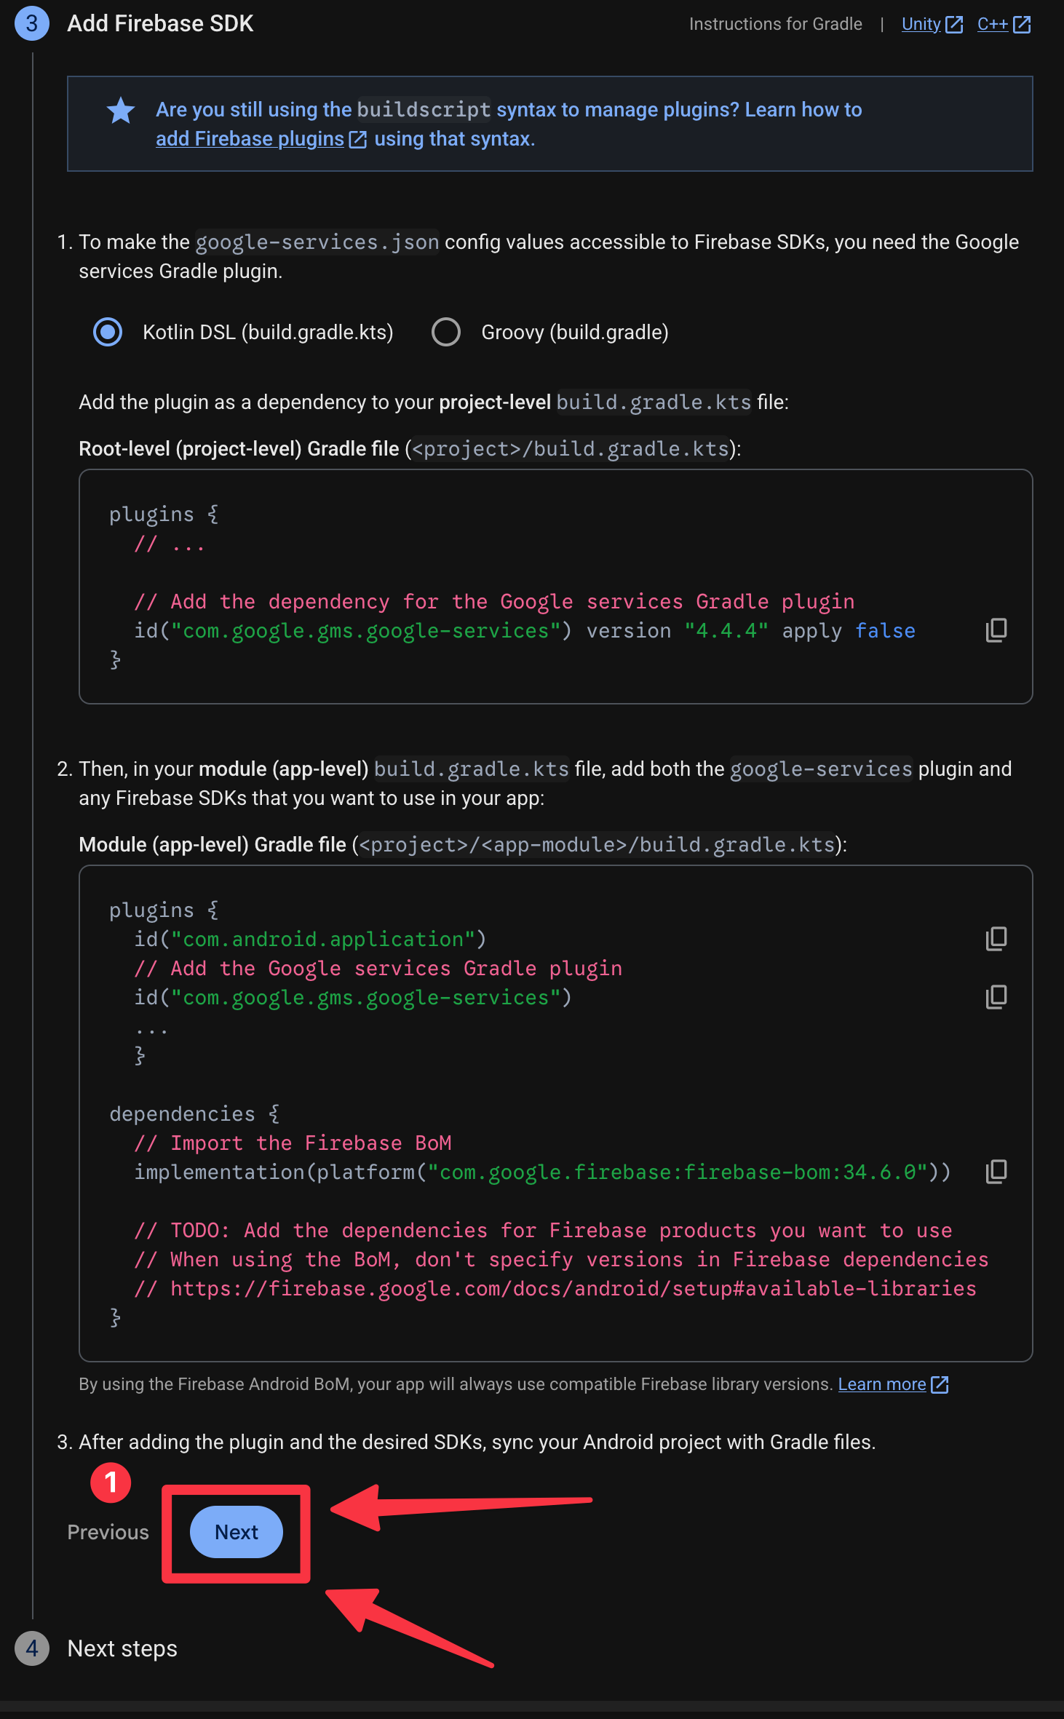Open the Learn more BoM link
The width and height of the screenshot is (1064, 1719).
click(x=881, y=1384)
